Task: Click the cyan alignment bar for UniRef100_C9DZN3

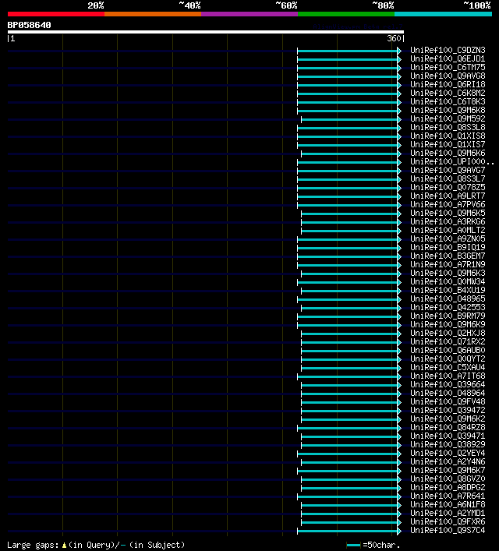Action: [x=348, y=51]
